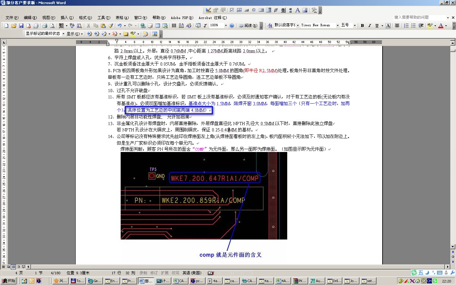Open an existing file
Viewport: 456px width, 285px height.
pyautogui.click(x=14, y=26)
